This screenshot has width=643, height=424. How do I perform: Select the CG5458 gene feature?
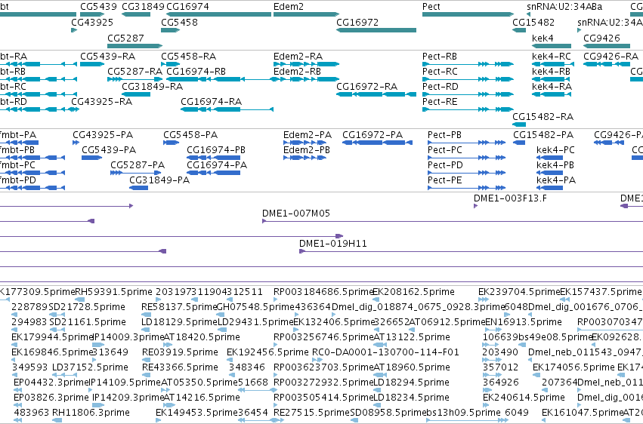pos(171,30)
